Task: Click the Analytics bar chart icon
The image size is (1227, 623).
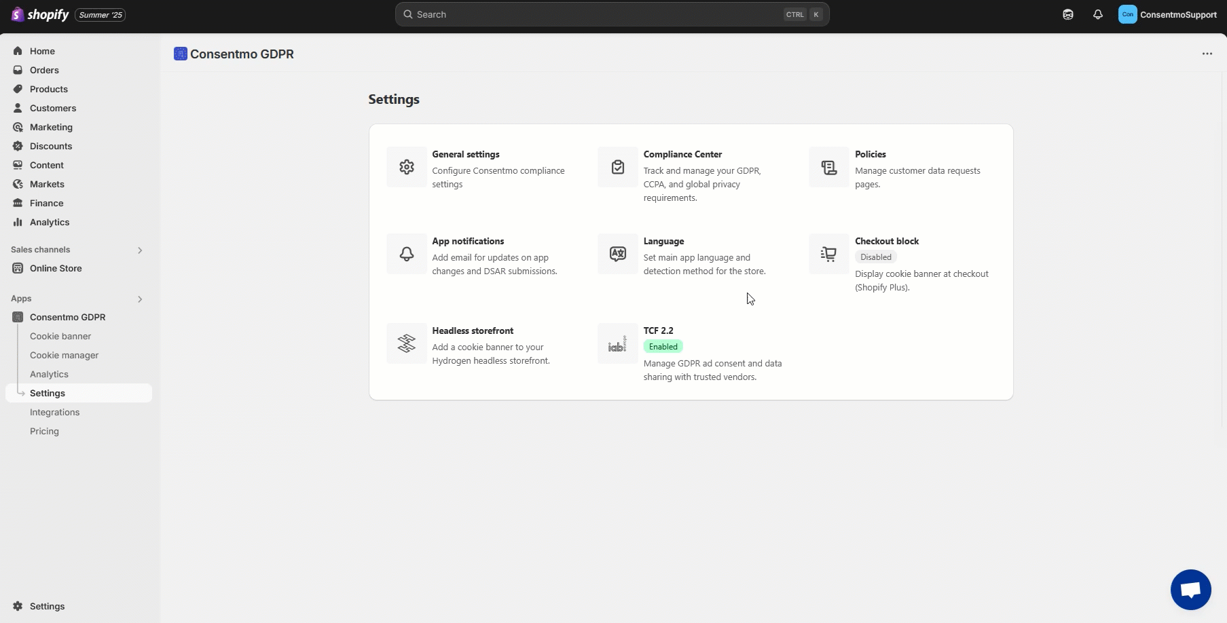Action: pos(18,222)
